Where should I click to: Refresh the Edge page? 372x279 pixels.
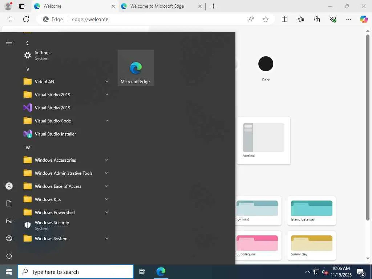pos(26,19)
